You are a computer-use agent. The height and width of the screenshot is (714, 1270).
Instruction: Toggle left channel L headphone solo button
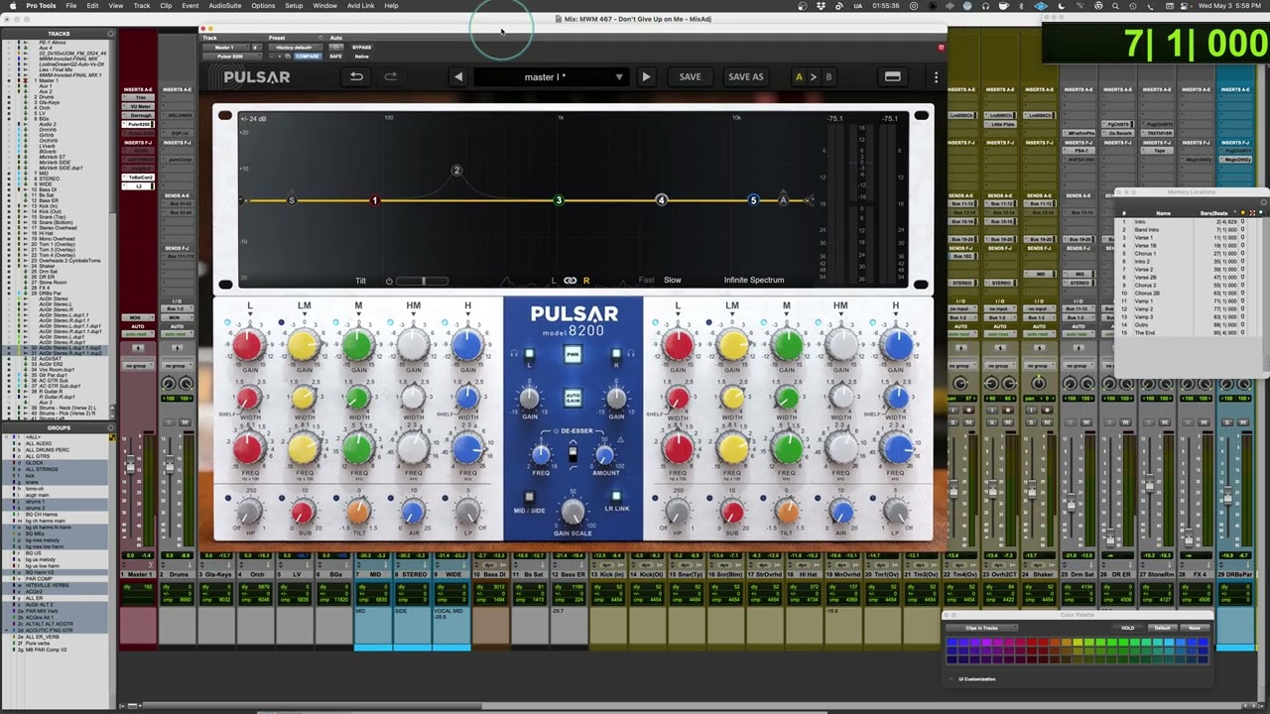point(529,354)
